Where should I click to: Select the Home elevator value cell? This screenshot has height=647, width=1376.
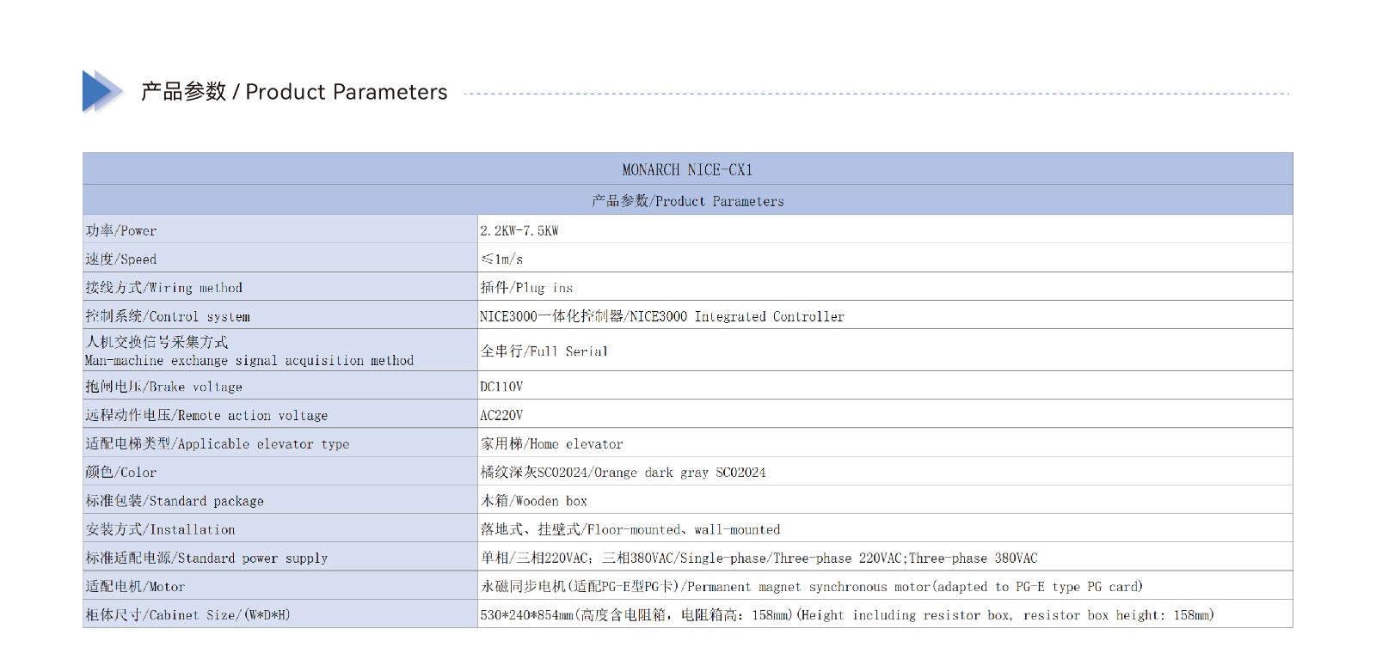pos(551,444)
